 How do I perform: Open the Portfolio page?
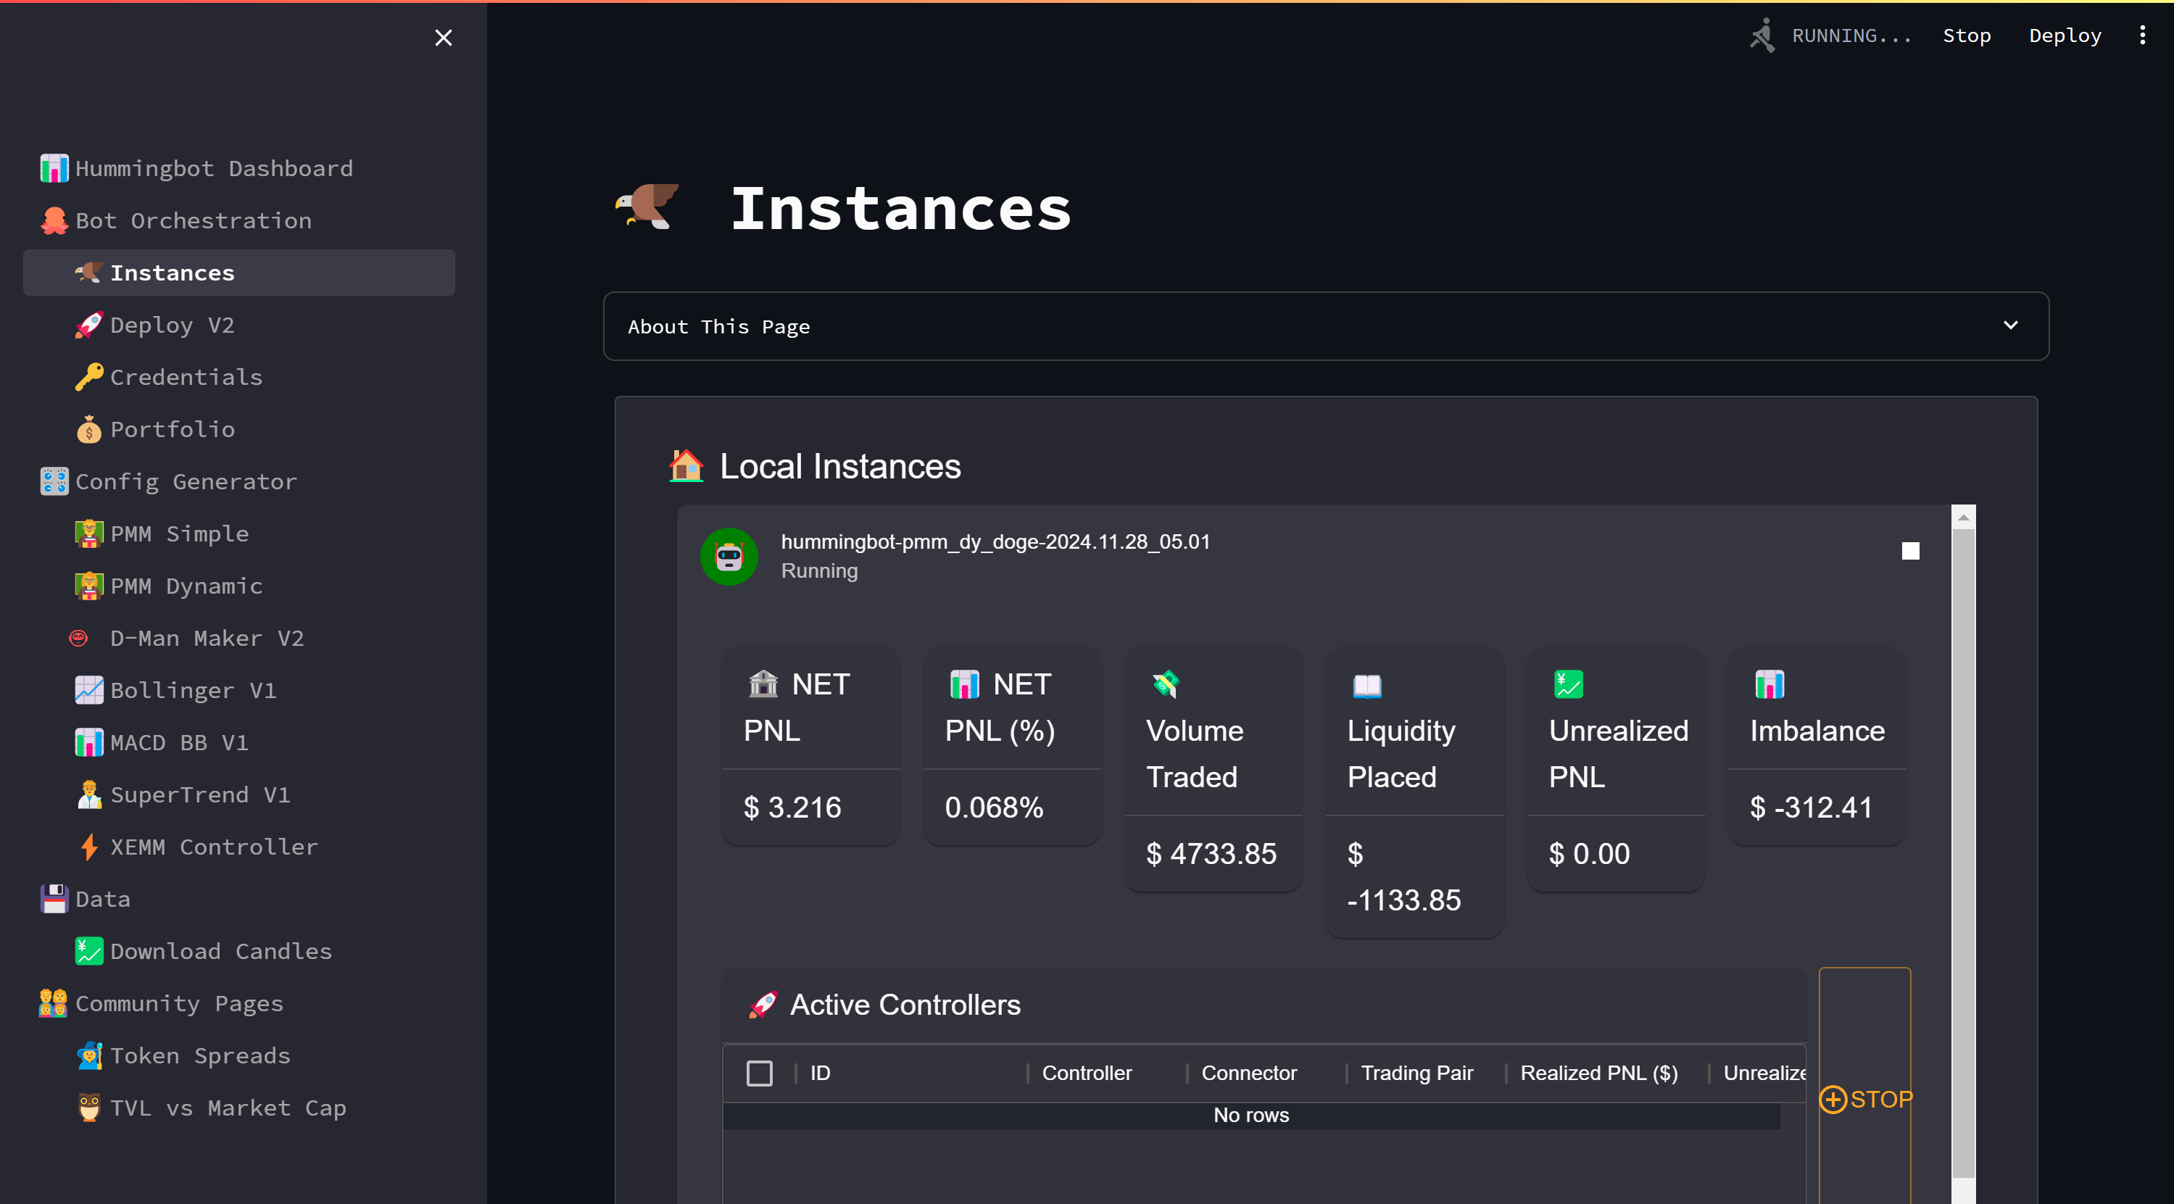(173, 429)
